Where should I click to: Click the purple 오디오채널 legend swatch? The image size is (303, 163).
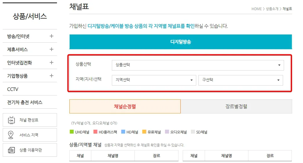(x=167, y=132)
